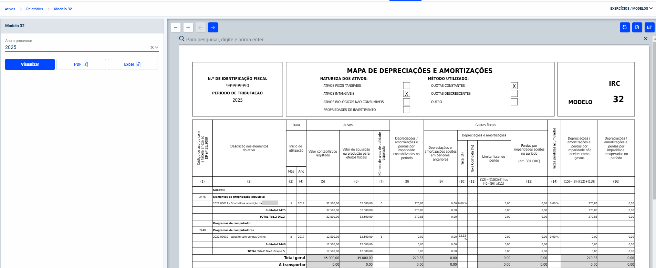Toggle Quotas constantes checkbox

pos(514,86)
